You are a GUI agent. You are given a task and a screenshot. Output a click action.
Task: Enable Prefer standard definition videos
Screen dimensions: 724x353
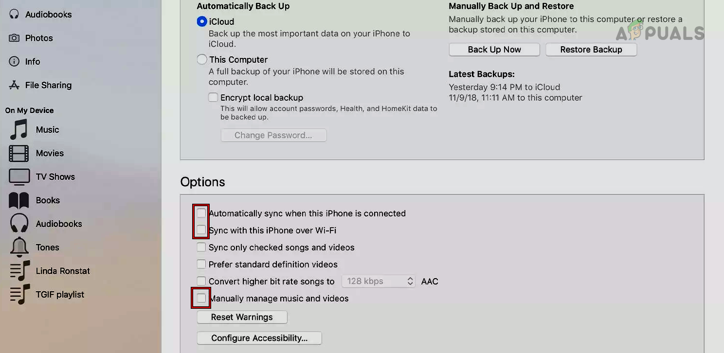click(201, 264)
